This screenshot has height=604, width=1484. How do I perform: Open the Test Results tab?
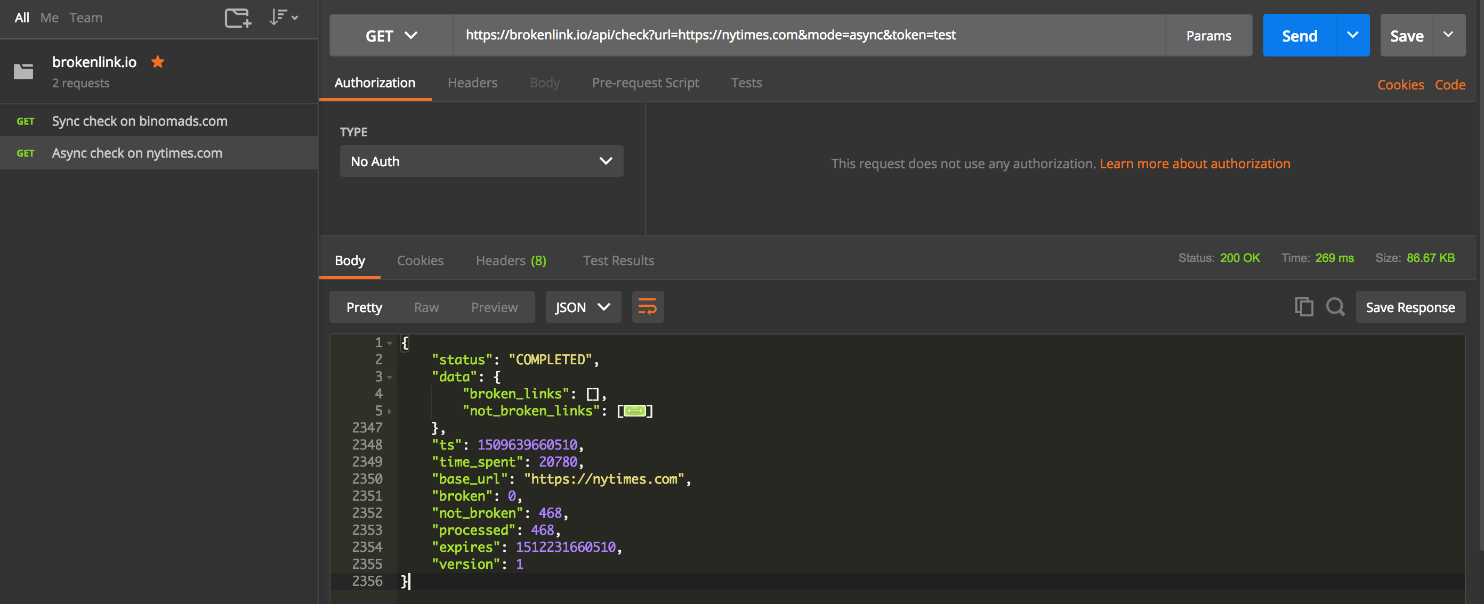[x=618, y=261]
